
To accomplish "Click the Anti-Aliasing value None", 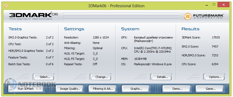I will 96,43.
